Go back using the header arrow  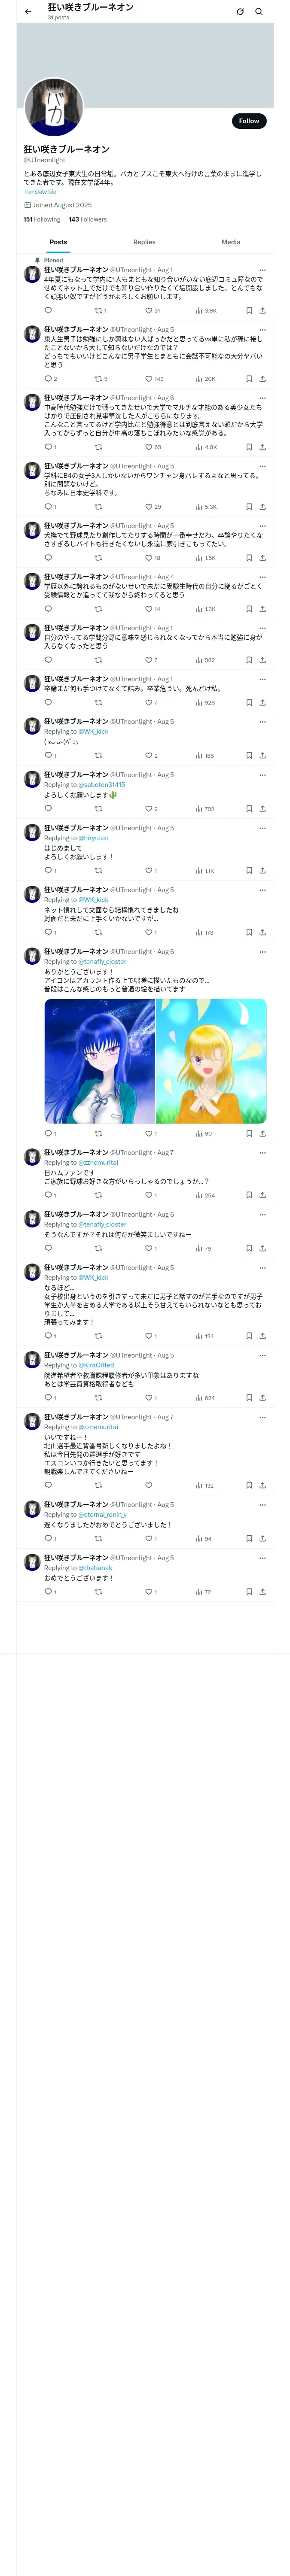(x=28, y=12)
